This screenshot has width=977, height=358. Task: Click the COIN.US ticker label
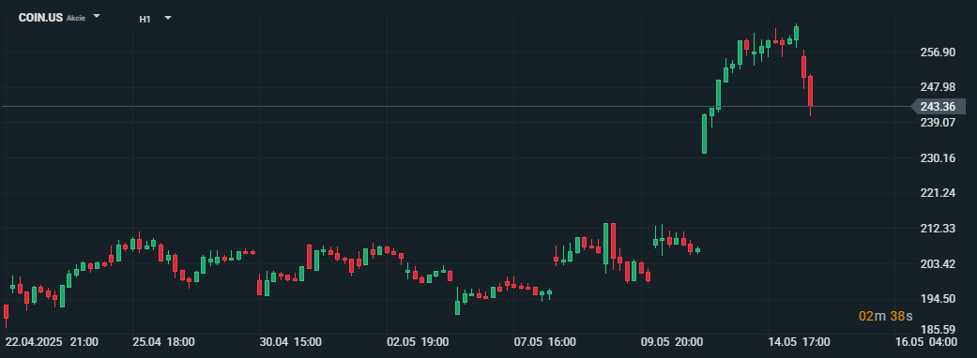[x=40, y=18]
